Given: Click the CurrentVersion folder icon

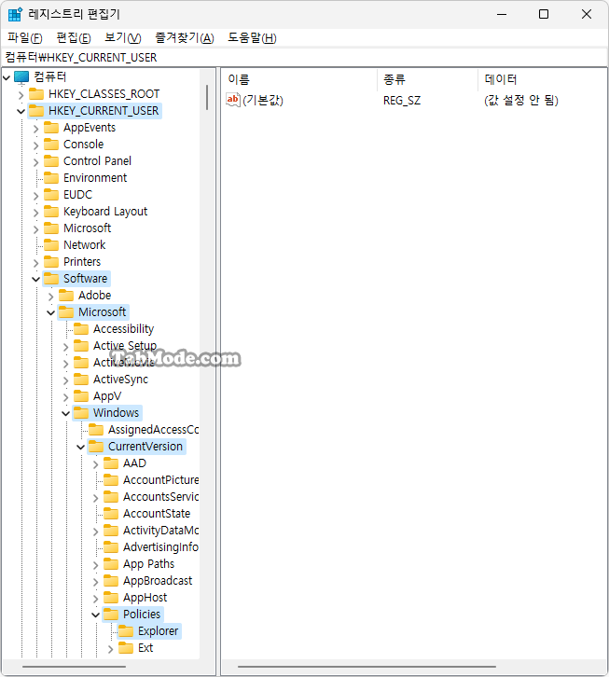Looking at the screenshot, I should tap(96, 447).
